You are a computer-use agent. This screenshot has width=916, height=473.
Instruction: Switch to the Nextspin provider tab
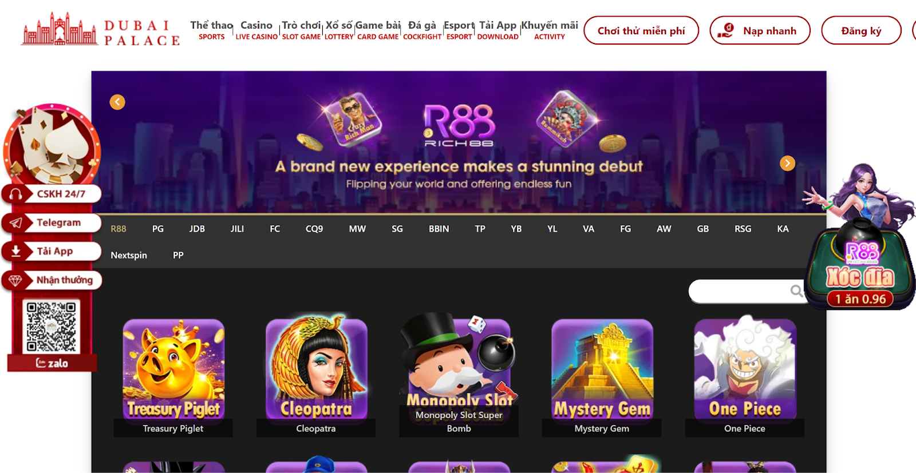point(129,255)
